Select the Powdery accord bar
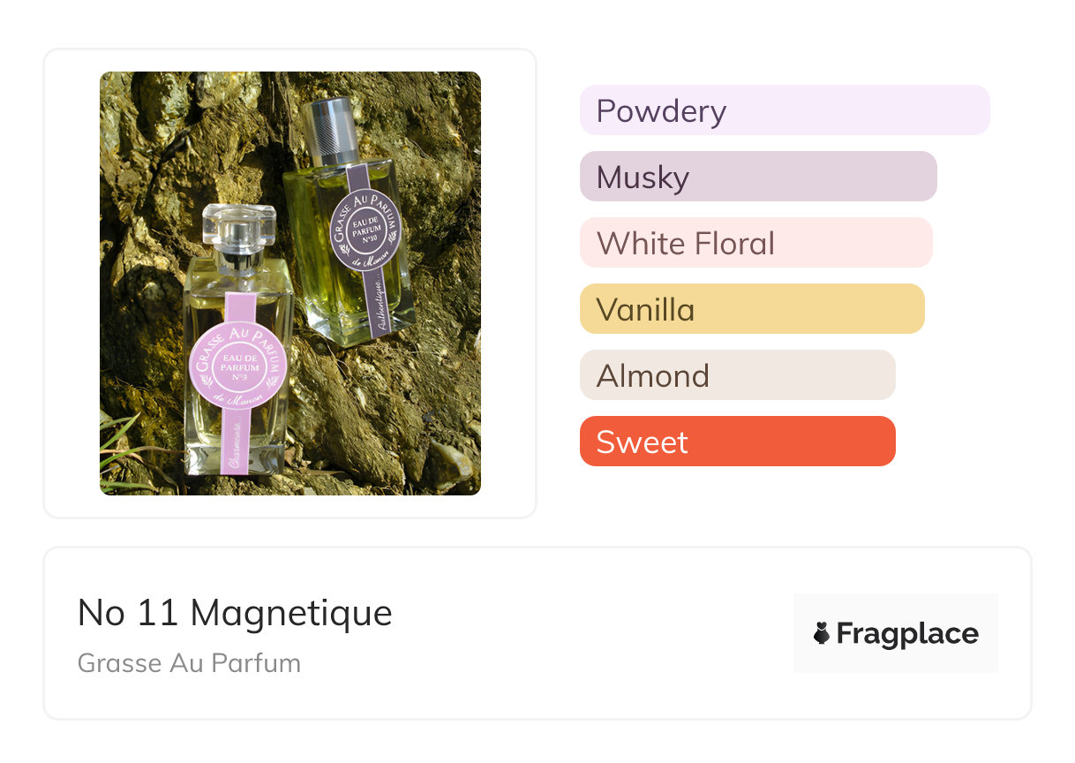 (x=784, y=110)
